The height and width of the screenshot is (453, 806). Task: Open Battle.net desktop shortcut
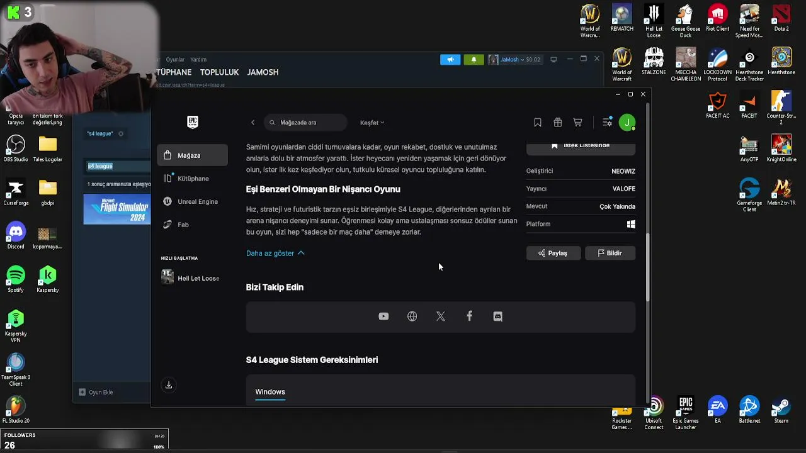749,410
